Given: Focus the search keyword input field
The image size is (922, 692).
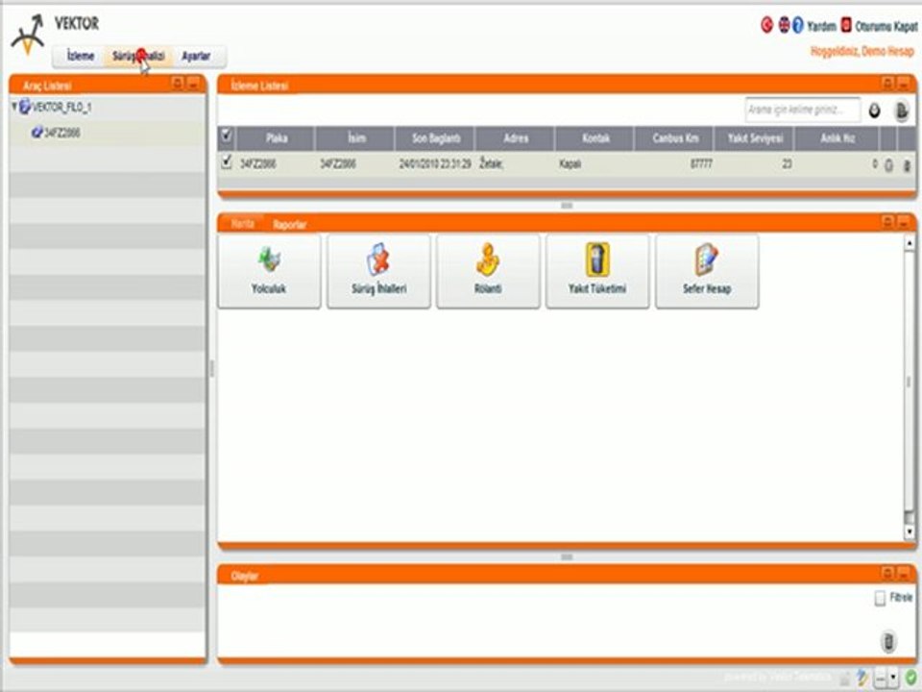Looking at the screenshot, I should pos(803,110).
